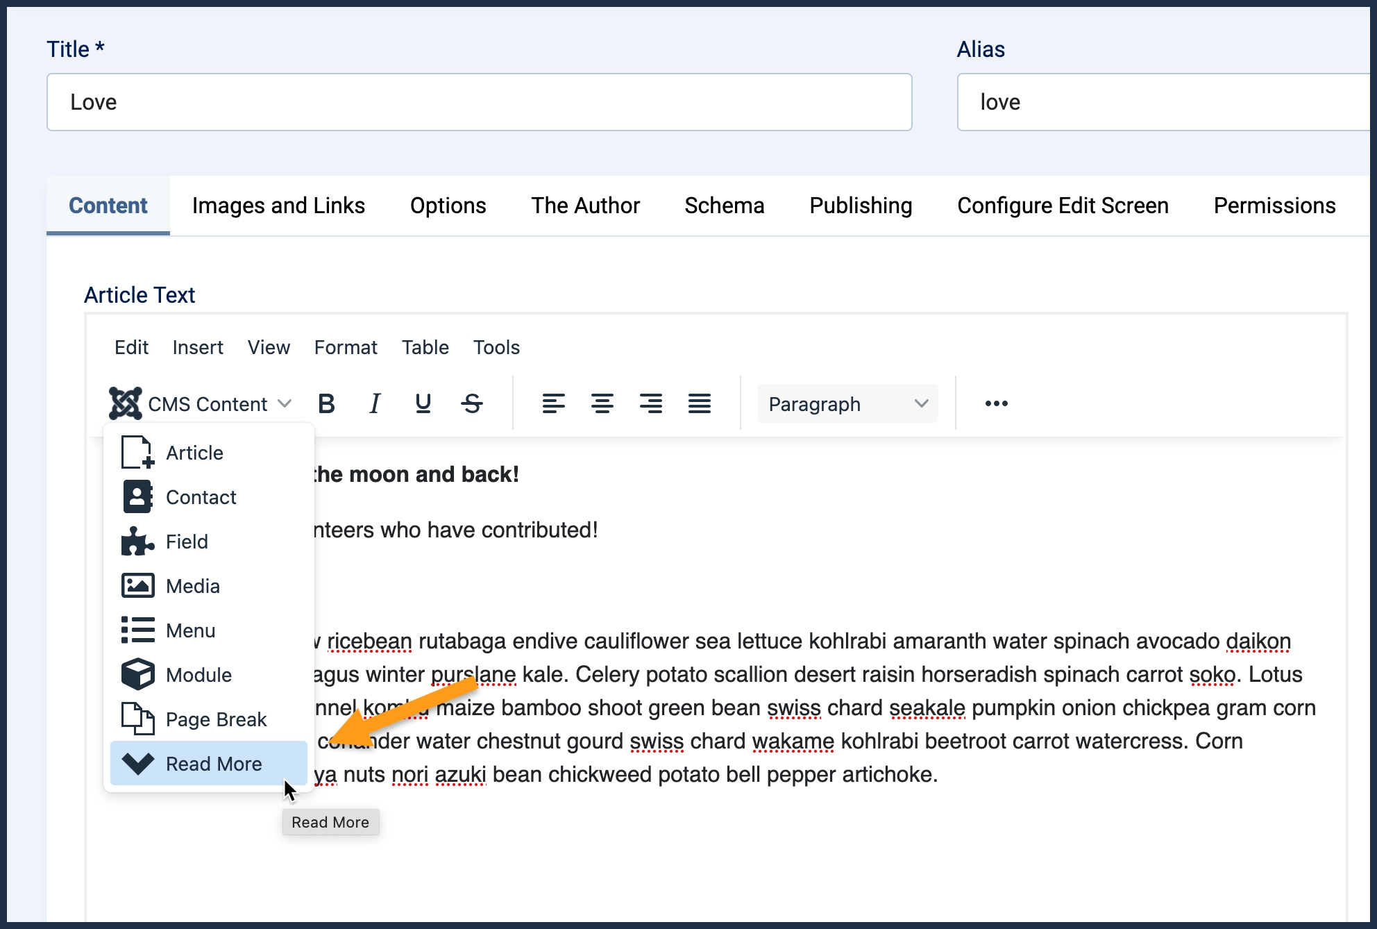Click the Field puzzle piece icon
Image resolution: width=1377 pixels, height=929 pixels.
click(x=137, y=542)
